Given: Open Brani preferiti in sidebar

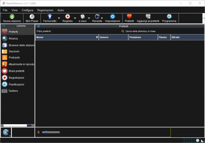Looking at the screenshot, I should 18,71.
